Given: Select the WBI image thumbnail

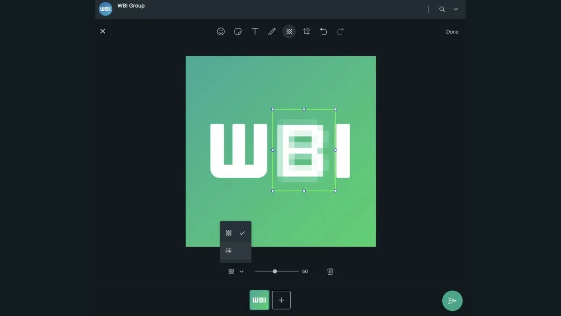Looking at the screenshot, I should click(x=259, y=300).
